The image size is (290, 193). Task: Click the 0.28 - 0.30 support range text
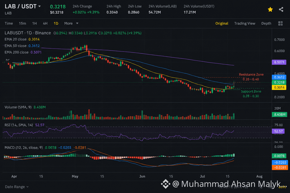pyautogui.click(x=251, y=96)
